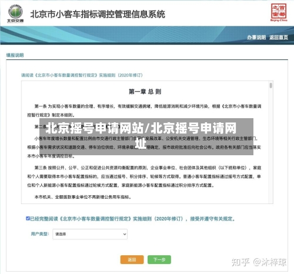Click the 第三条 paragraph text

[144, 176]
